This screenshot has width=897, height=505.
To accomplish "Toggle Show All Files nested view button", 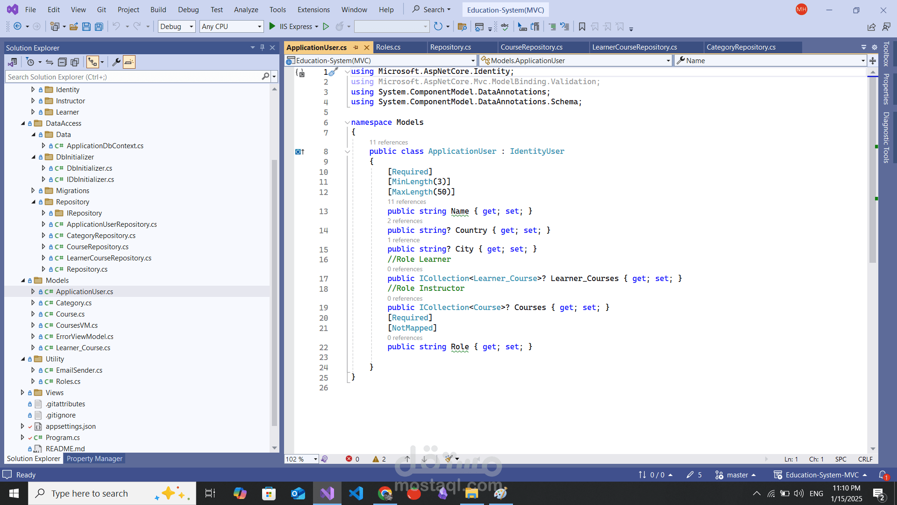I will click(93, 62).
